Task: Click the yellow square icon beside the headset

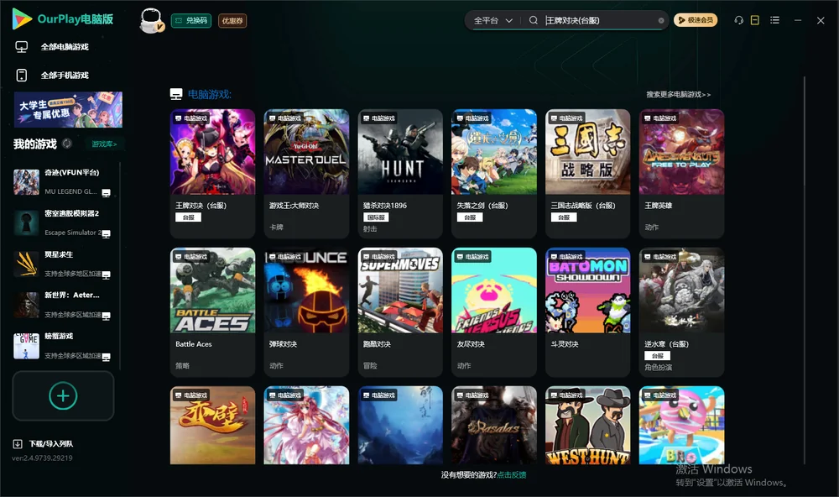Action: pyautogui.click(x=755, y=20)
